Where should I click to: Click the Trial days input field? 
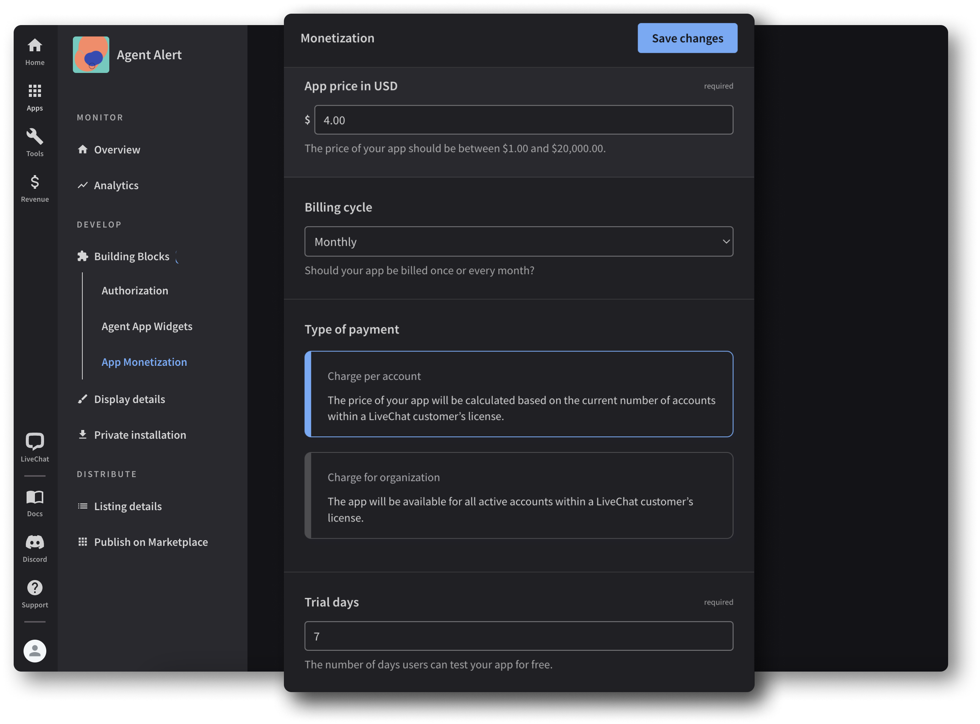(519, 636)
